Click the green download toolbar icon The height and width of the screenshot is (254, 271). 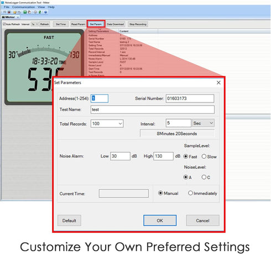click(25, 12)
